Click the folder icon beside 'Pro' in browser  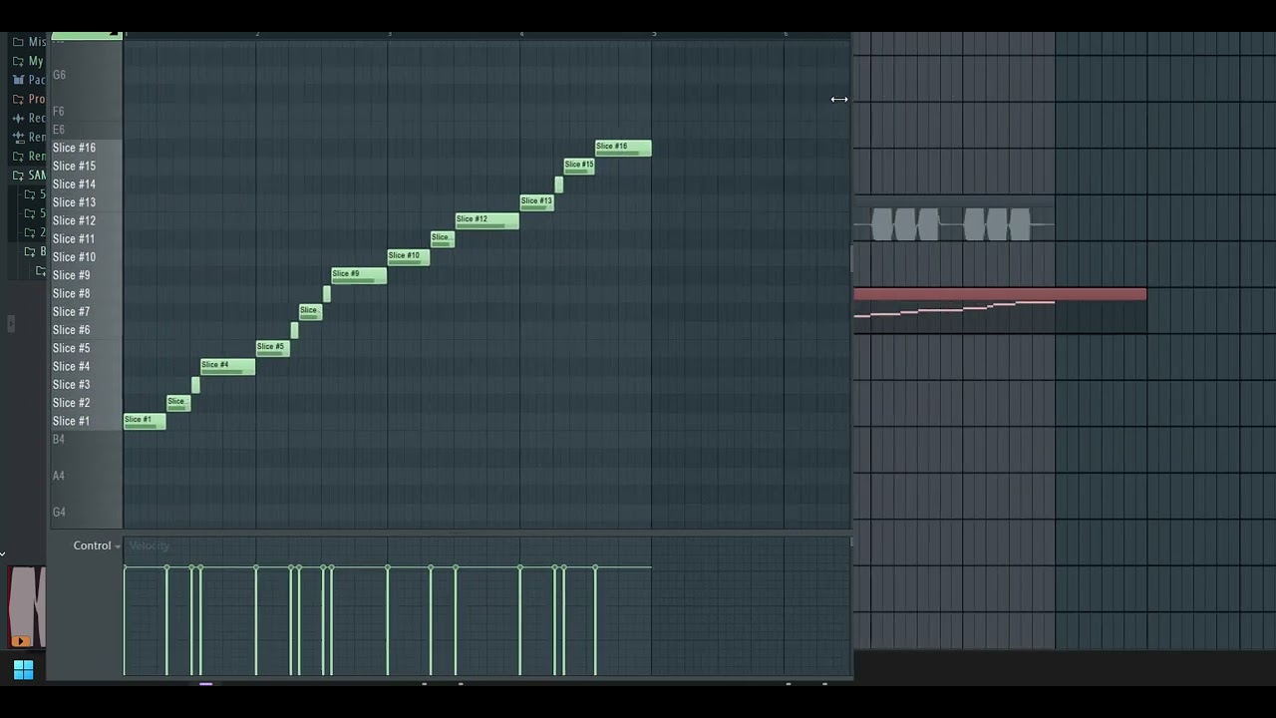click(18, 99)
